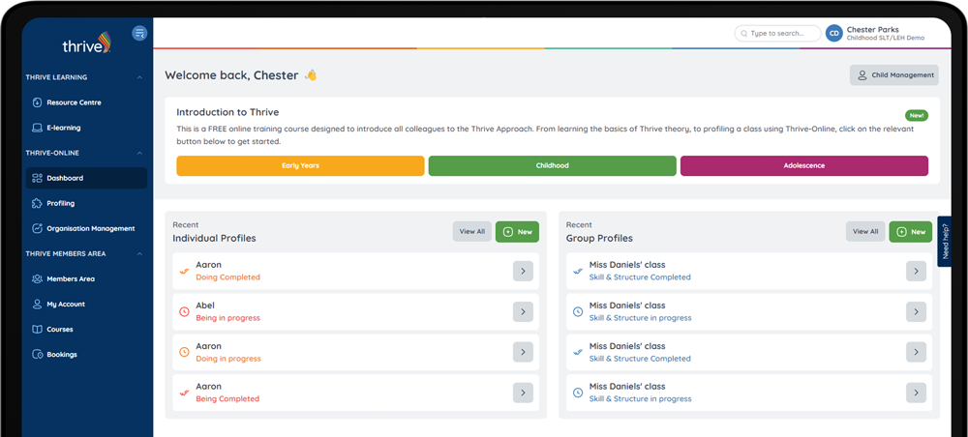Open the Aaron 'Doing Completed' arrow

point(523,272)
